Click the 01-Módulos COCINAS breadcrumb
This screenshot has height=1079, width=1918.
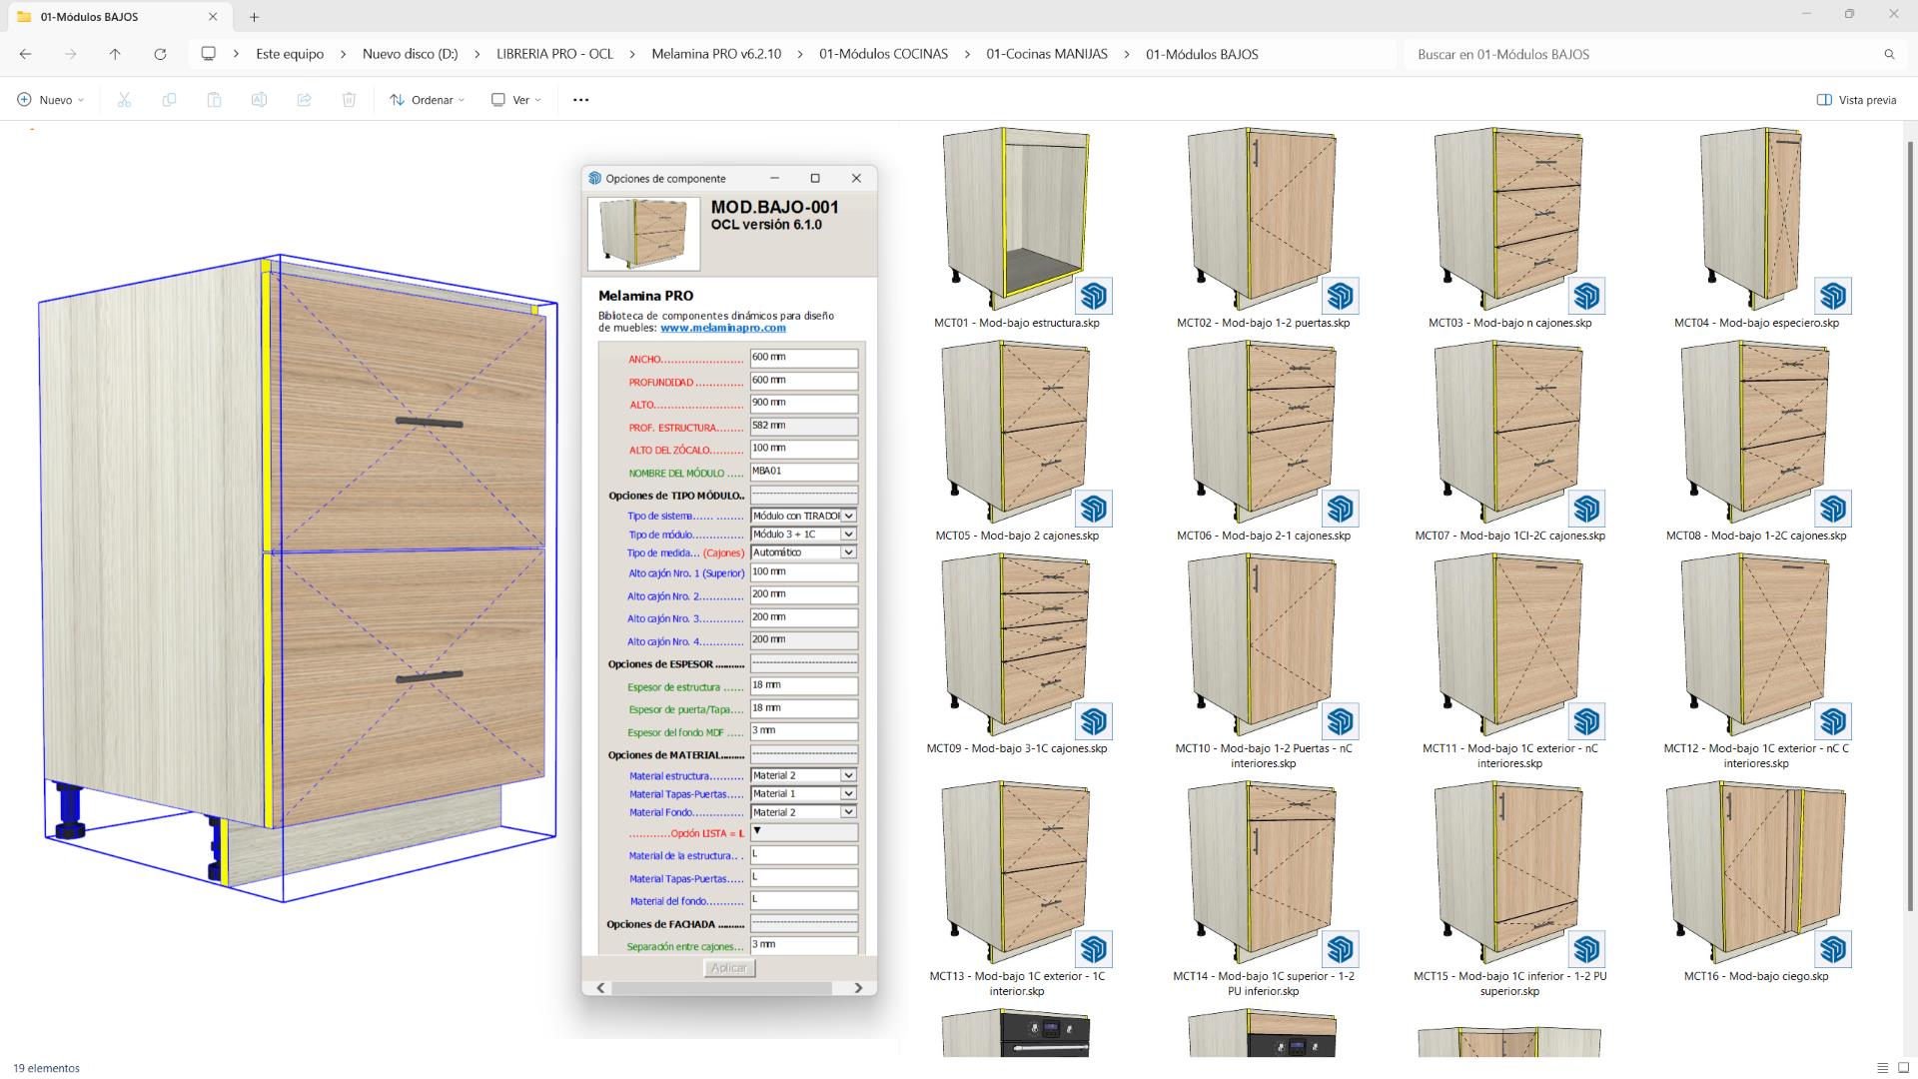pos(883,54)
